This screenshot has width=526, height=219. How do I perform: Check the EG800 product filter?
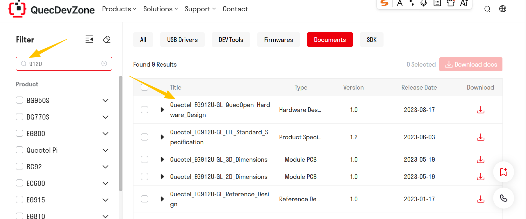tap(19, 133)
